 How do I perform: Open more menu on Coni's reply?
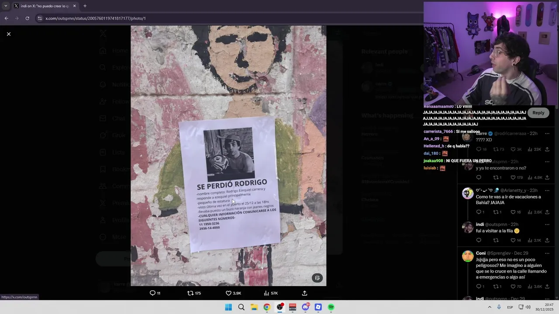(x=547, y=253)
